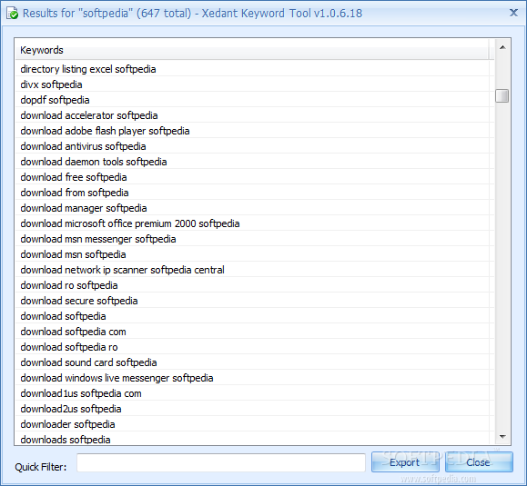Viewport: 527px width, 486px height.
Task: Select 'download secure softpedia' row
Action: 255,300
